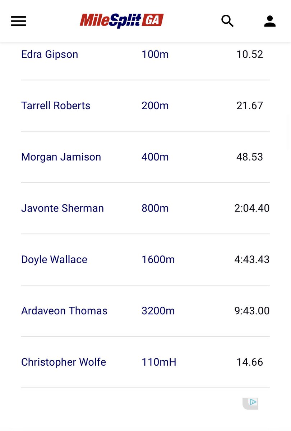Tap the 110mH event label

pos(159,362)
